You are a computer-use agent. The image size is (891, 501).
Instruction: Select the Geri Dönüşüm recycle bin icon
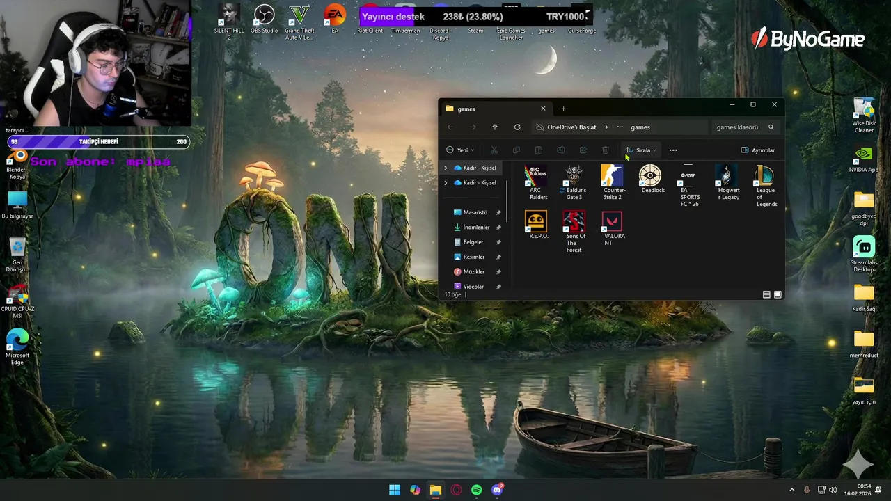pos(17,255)
